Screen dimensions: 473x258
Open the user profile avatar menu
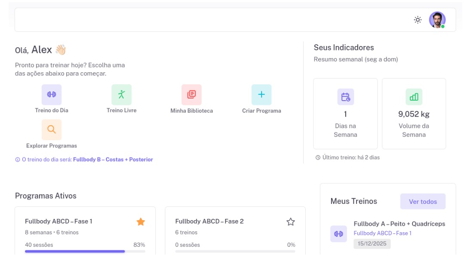[437, 20]
